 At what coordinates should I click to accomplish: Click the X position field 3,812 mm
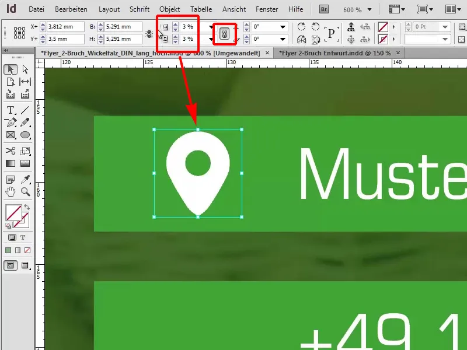coord(65,26)
